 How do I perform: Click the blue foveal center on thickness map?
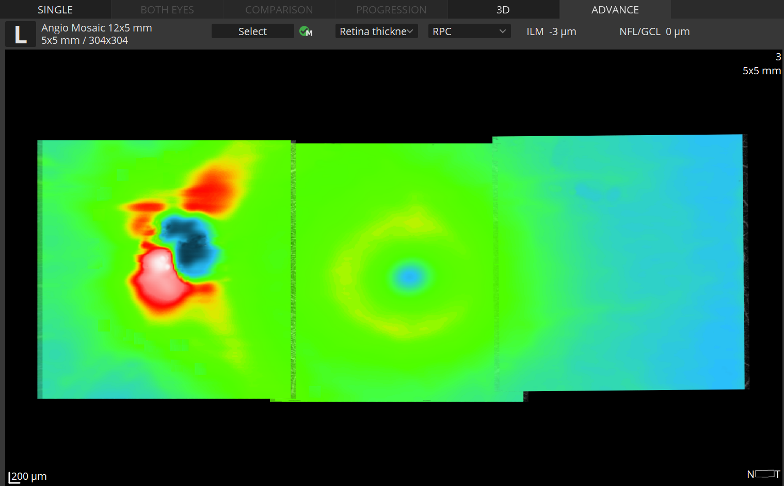pyautogui.click(x=410, y=277)
